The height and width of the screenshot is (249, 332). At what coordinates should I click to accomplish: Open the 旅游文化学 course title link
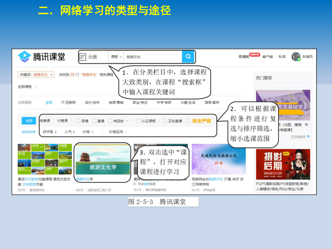(84, 179)
